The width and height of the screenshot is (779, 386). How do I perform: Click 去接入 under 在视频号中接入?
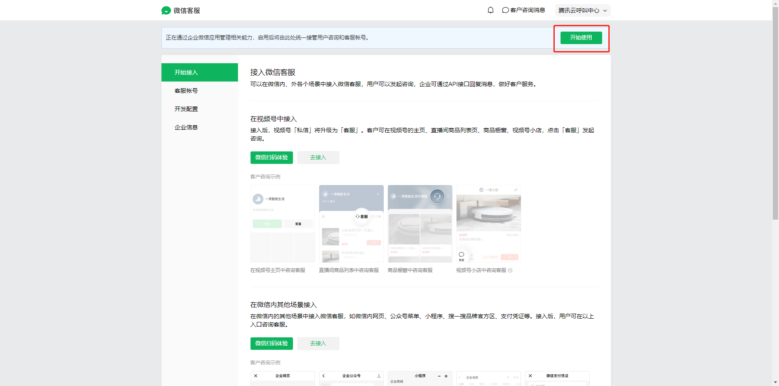pyautogui.click(x=318, y=158)
